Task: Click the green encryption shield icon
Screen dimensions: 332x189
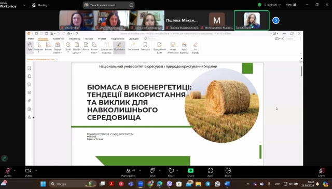Action: [x=259, y=5]
